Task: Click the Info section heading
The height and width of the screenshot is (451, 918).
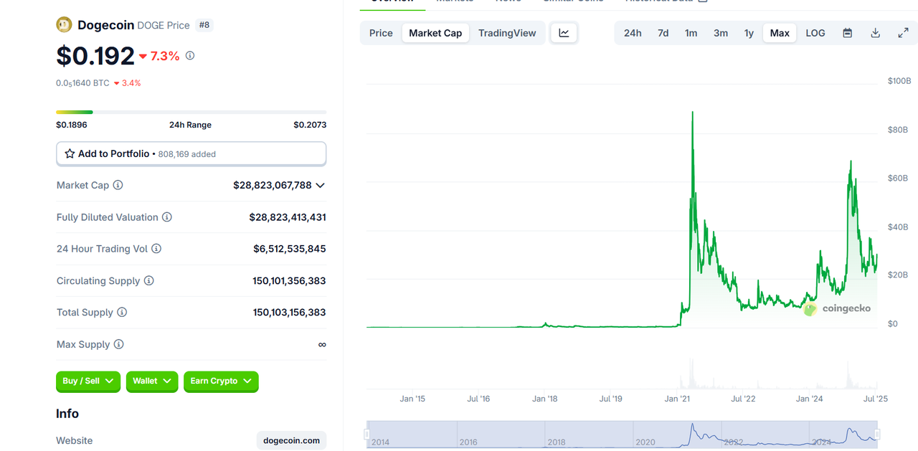Action: [67, 414]
